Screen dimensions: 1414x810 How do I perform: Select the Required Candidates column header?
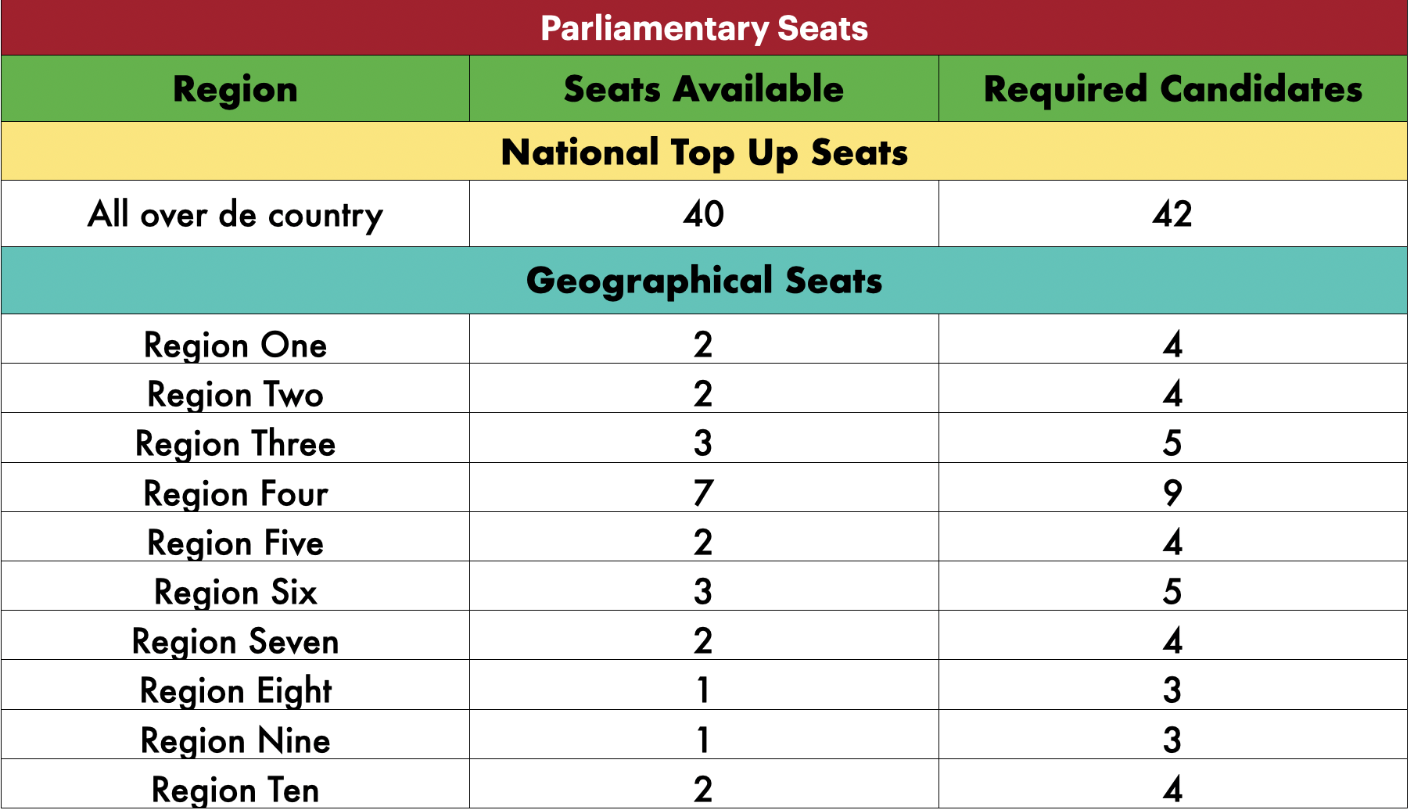click(x=1173, y=88)
